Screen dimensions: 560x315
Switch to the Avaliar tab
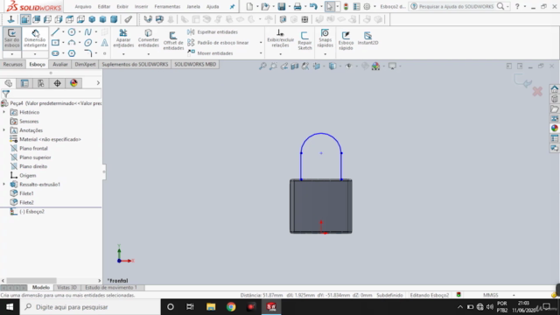point(60,64)
